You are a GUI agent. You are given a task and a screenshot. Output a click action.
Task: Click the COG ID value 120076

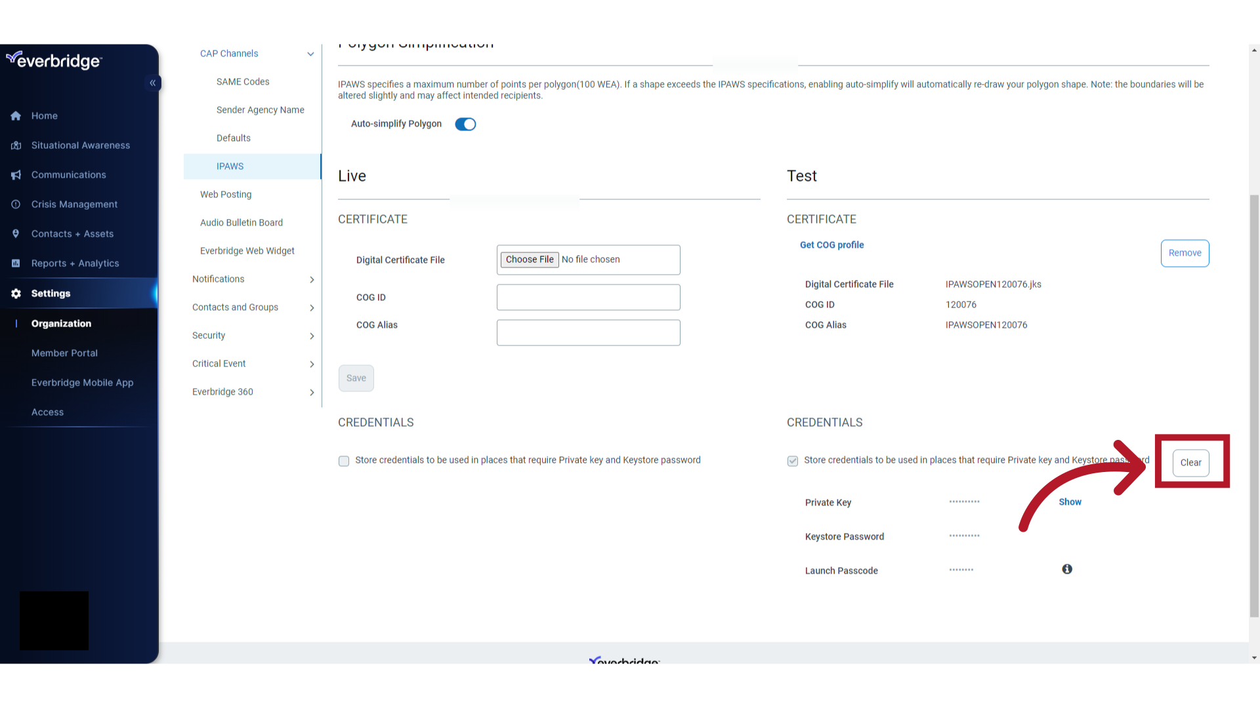tap(961, 305)
